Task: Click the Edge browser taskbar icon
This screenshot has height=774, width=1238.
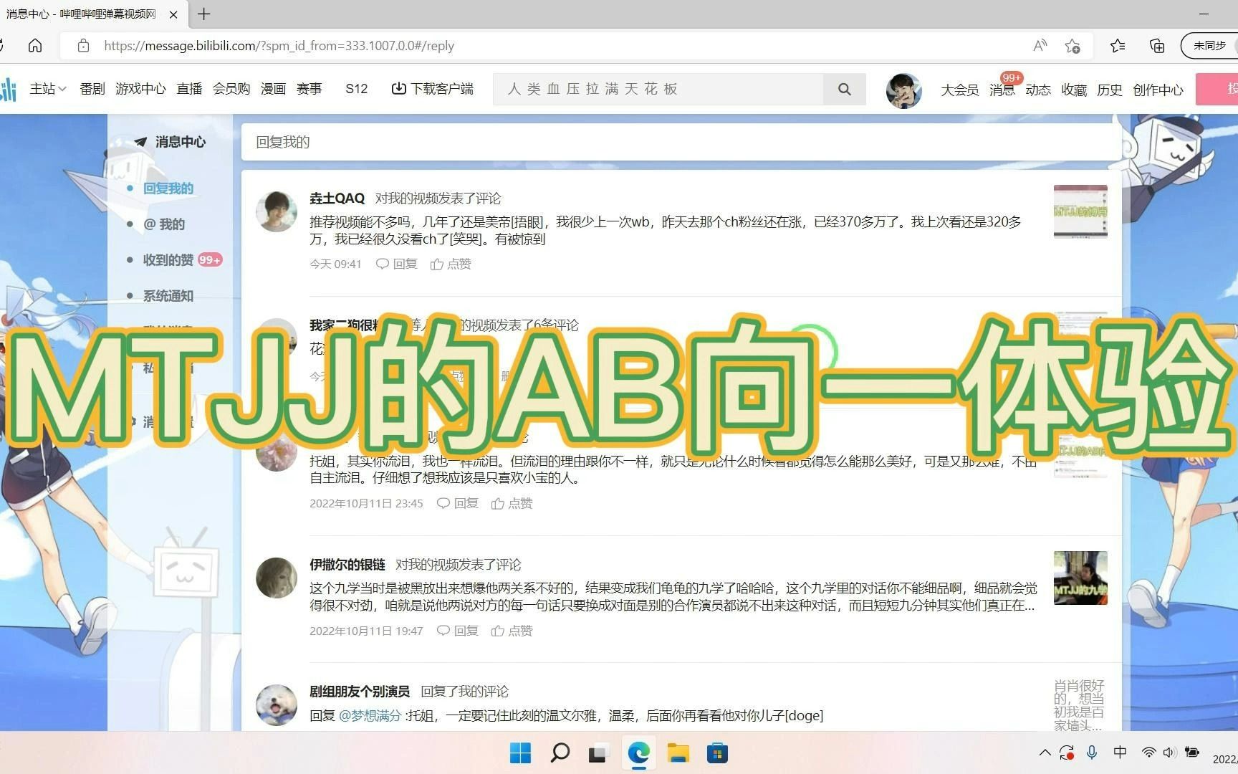Action: [x=638, y=753]
